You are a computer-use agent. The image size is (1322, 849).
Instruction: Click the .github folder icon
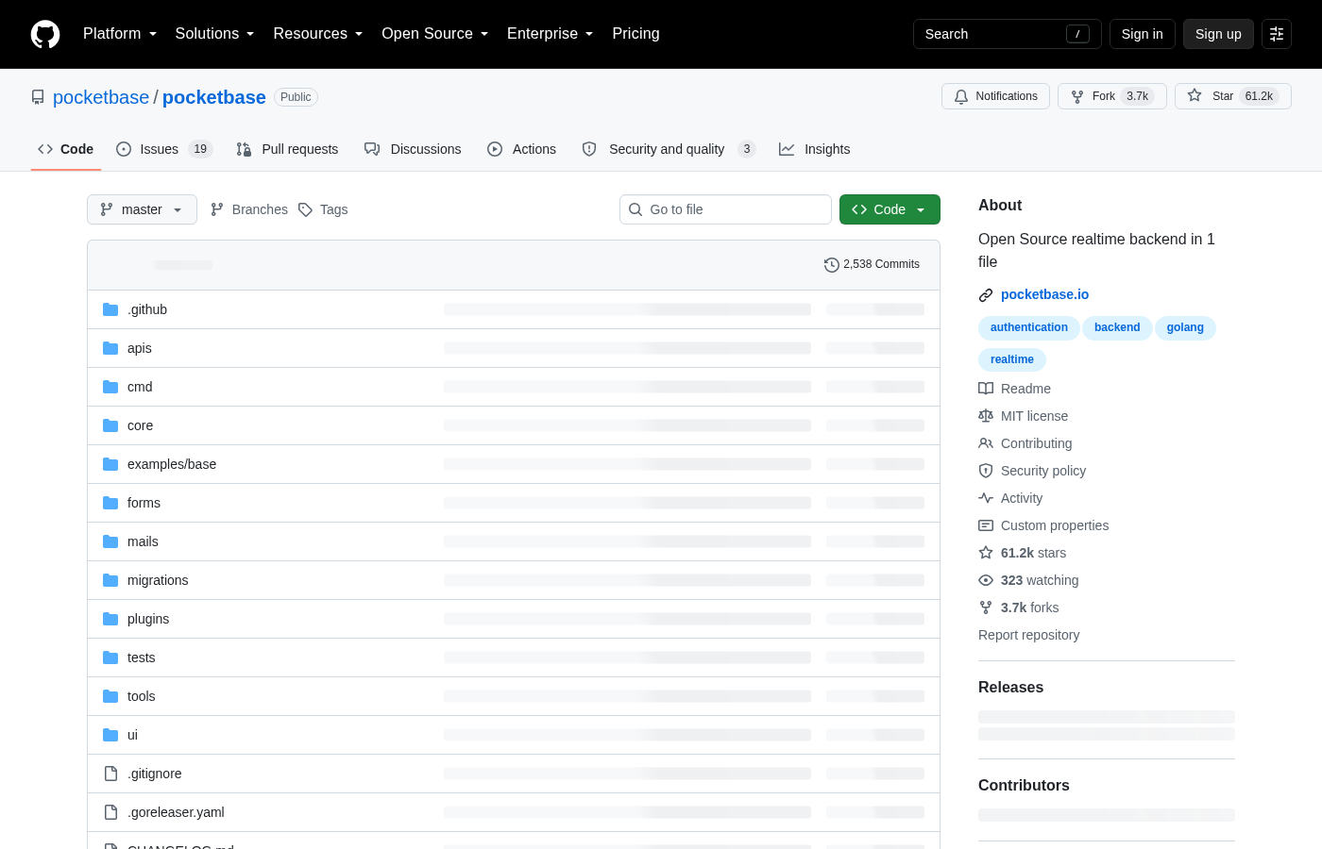tap(110, 309)
